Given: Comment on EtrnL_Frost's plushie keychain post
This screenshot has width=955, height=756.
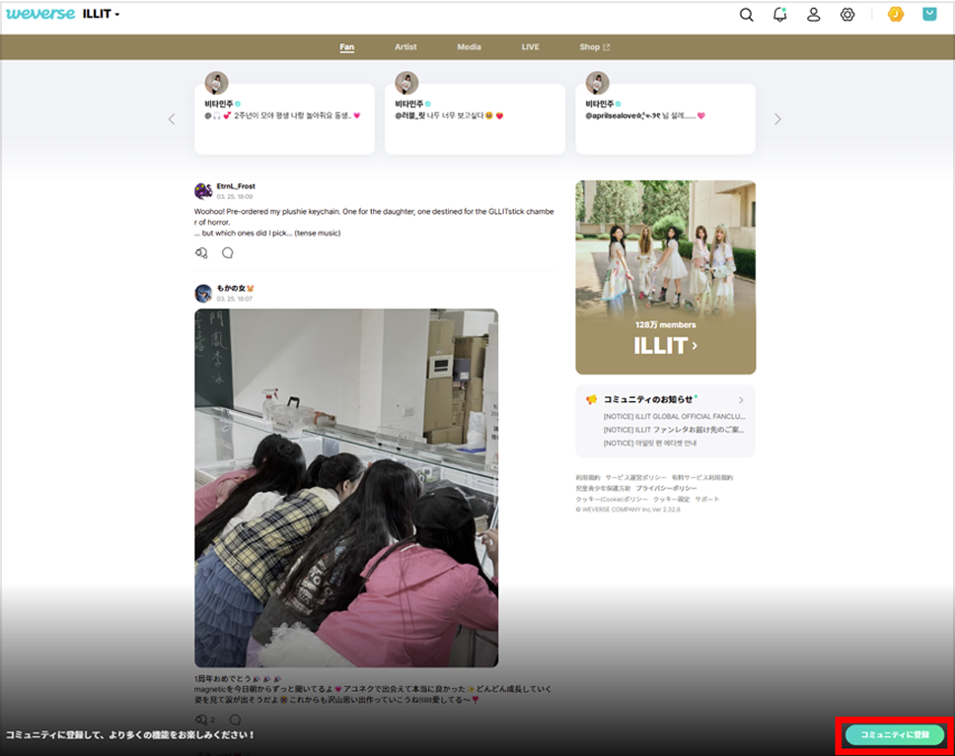Looking at the screenshot, I should [x=227, y=252].
